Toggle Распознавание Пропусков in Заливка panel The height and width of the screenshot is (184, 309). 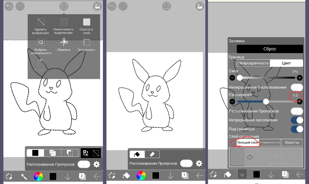pyautogui.click(x=297, y=111)
